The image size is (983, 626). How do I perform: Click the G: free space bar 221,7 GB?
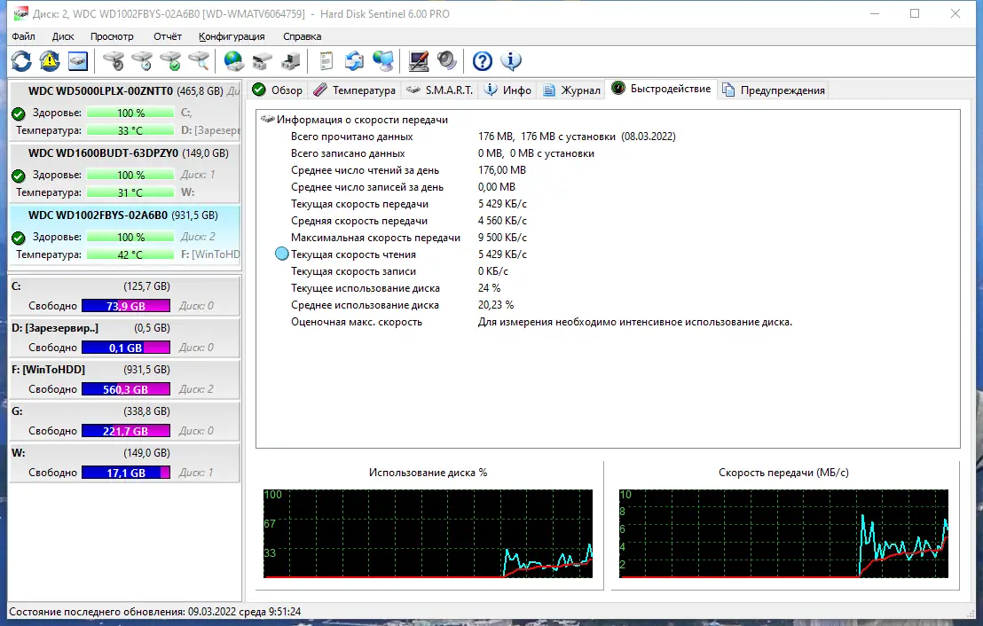tap(126, 431)
